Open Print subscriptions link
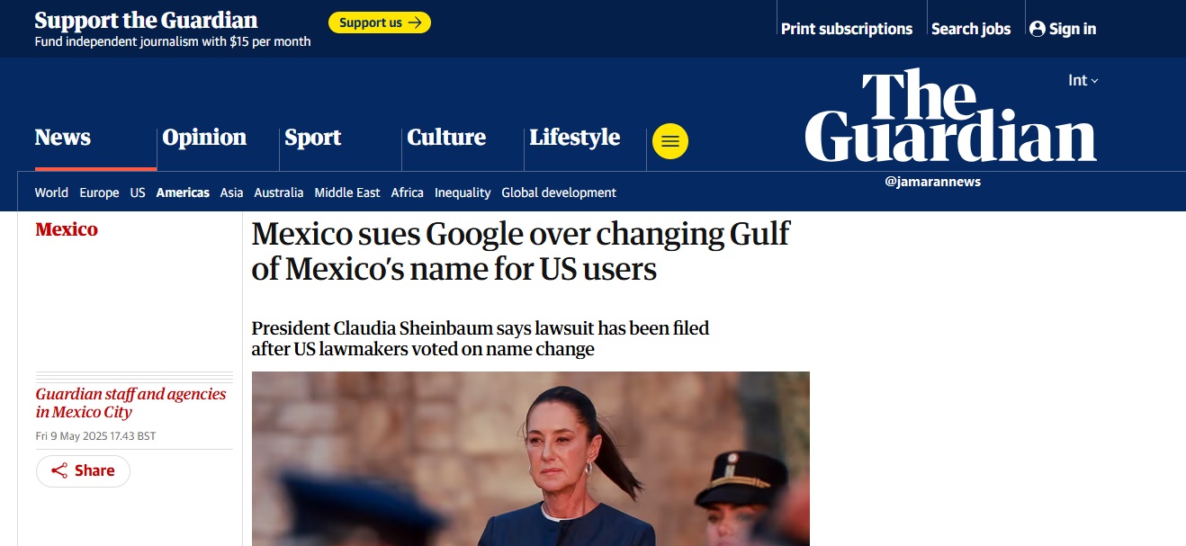Screen dimensions: 1186x546 click(846, 29)
